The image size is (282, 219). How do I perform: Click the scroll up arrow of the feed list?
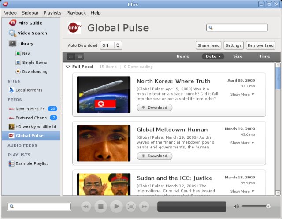(x=278, y=65)
